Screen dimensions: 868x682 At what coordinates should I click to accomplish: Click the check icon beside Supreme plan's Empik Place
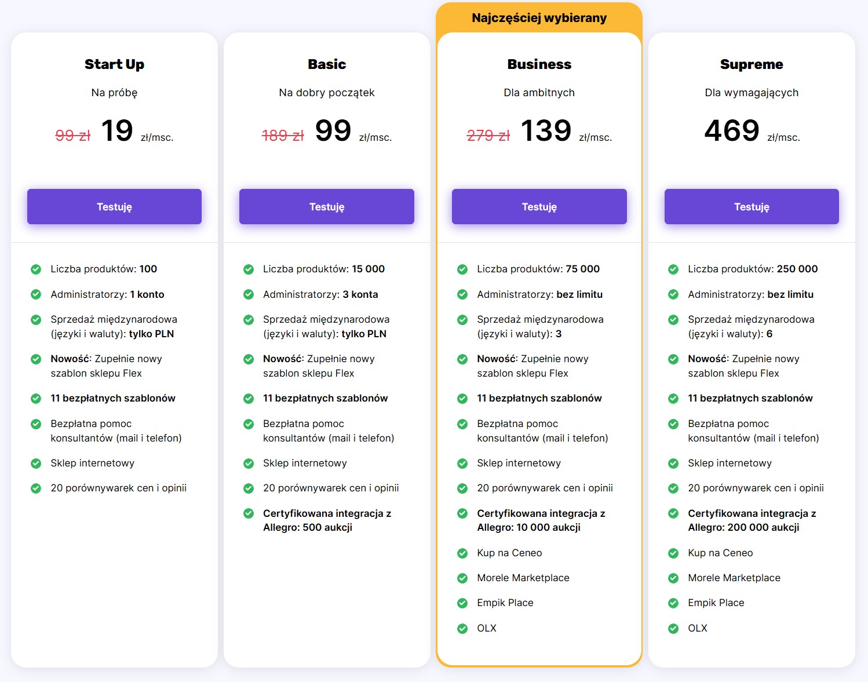673,603
